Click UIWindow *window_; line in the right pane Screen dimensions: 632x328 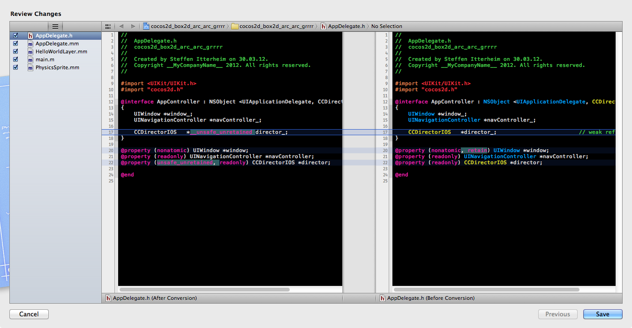pyautogui.click(x=437, y=114)
